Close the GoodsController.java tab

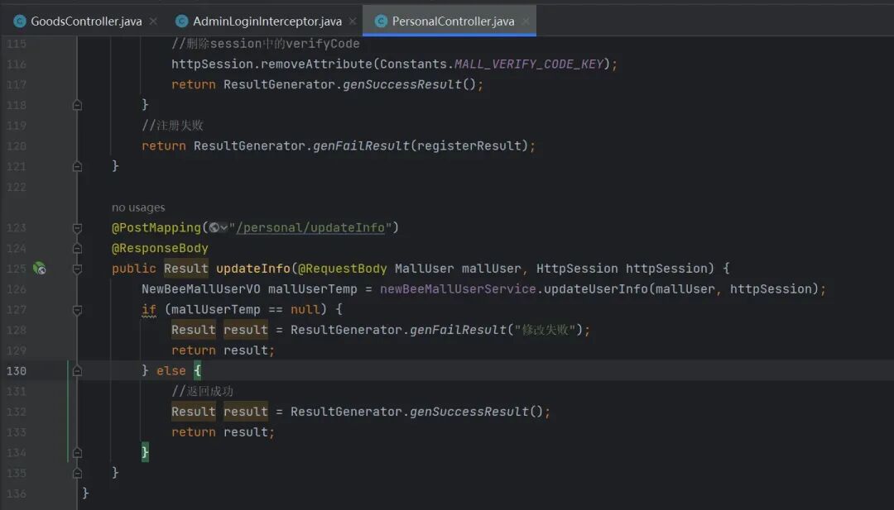153,21
